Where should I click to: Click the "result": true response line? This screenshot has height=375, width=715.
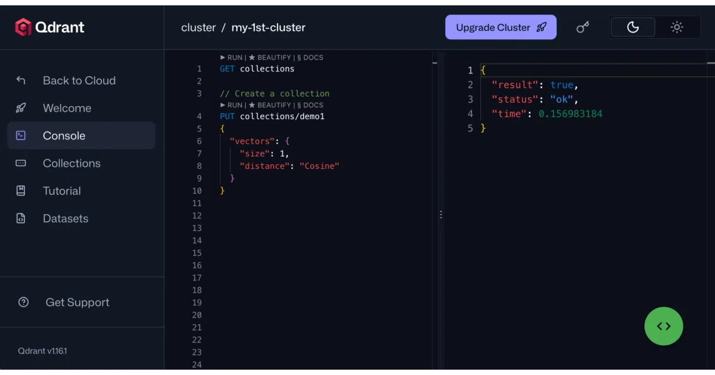tap(535, 85)
